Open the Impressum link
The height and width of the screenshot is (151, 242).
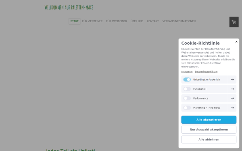[x=187, y=72]
